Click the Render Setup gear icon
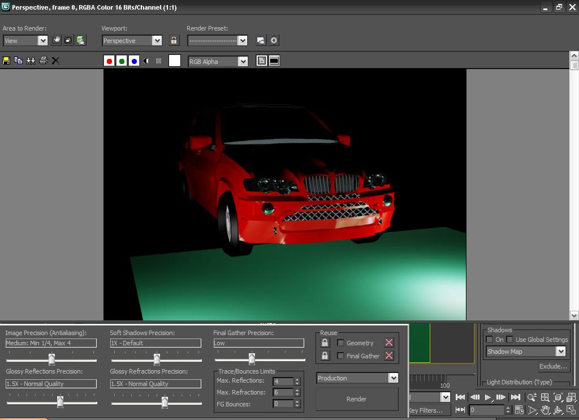579x420 pixels. point(274,40)
